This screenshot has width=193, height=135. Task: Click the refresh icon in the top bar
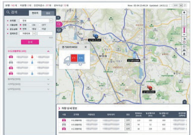[185, 5]
